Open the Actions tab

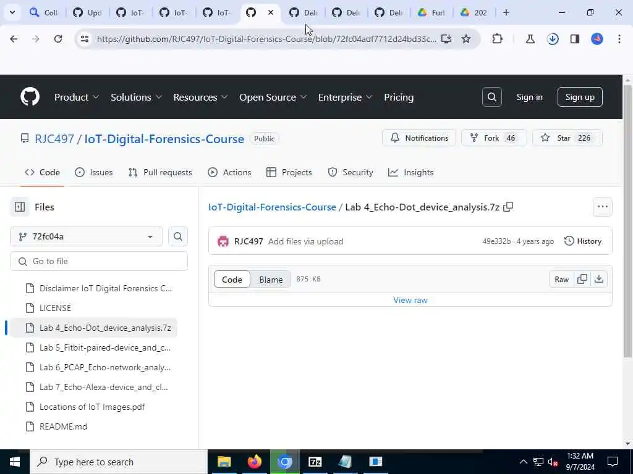tap(229, 173)
